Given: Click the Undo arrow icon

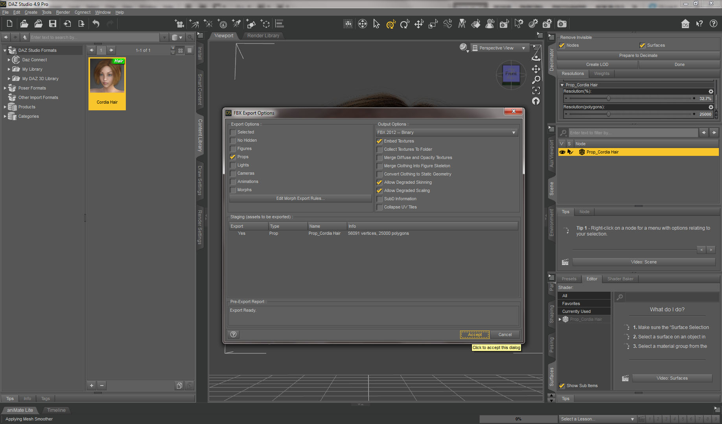Looking at the screenshot, I should click(96, 24).
